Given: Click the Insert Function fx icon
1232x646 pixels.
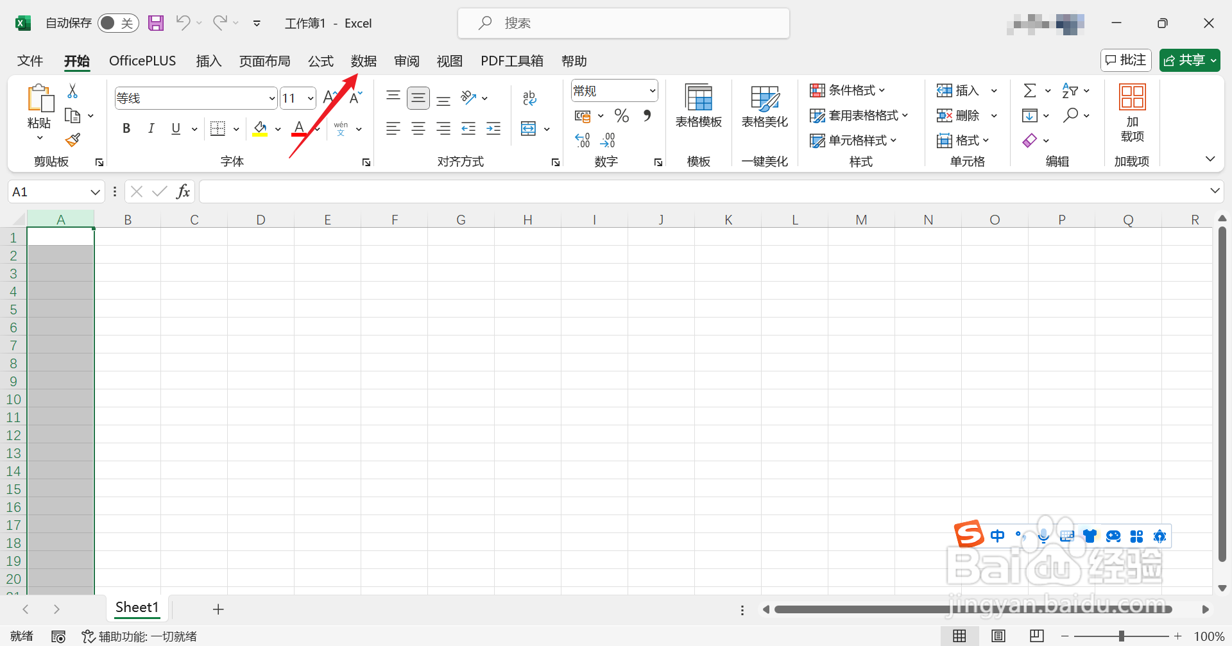Looking at the screenshot, I should click(184, 191).
